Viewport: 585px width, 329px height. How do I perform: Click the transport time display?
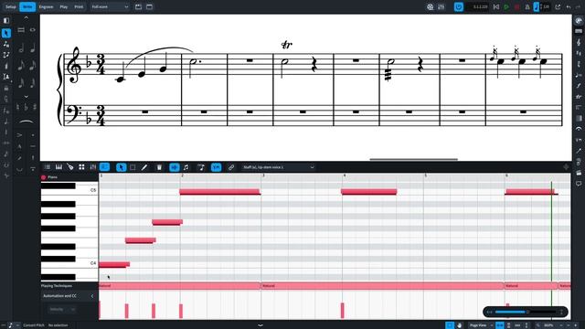click(478, 6)
